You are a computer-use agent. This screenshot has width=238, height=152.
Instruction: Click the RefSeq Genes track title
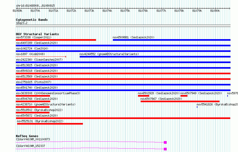(x=27, y=136)
